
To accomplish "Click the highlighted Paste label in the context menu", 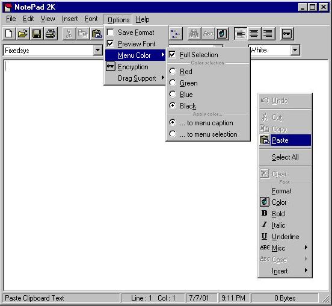I will [280, 140].
